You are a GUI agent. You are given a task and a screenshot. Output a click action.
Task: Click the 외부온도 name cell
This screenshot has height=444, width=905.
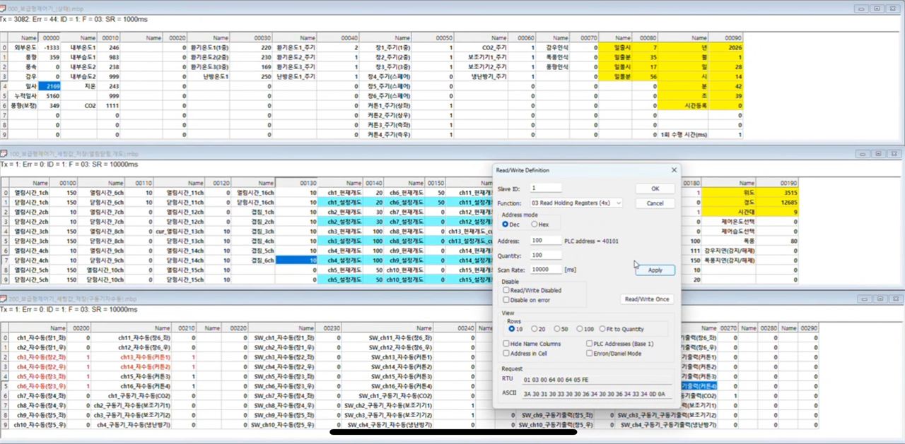pyautogui.click(x=24, y=47)
